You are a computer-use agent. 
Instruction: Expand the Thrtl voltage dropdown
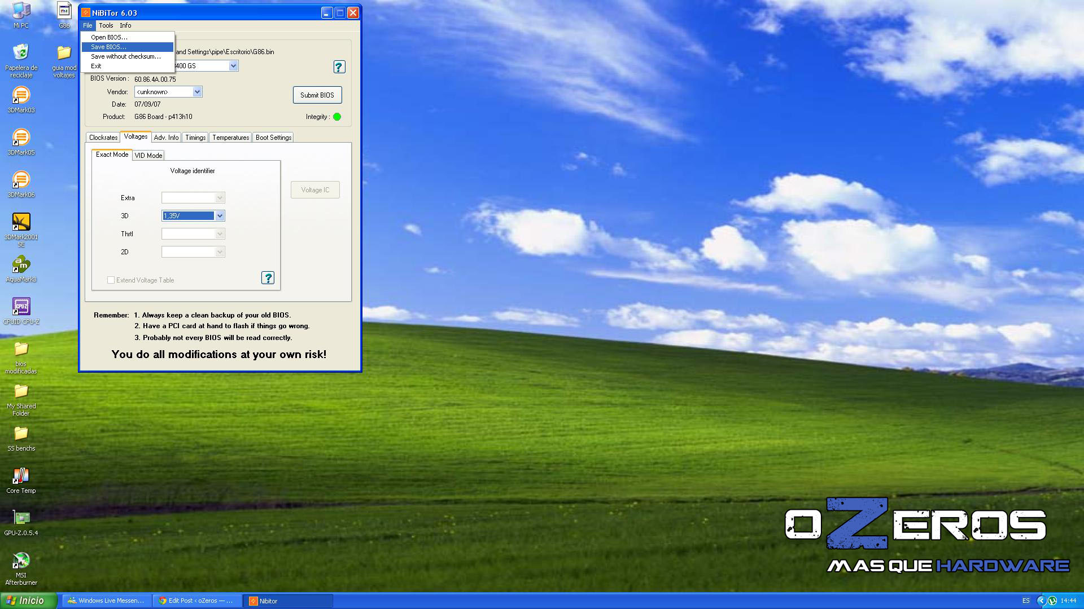220,234
